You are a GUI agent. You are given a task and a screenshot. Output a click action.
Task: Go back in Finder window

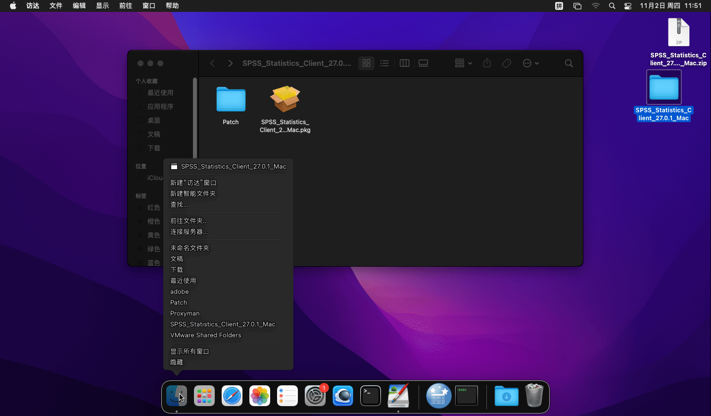tap(213, 63)
